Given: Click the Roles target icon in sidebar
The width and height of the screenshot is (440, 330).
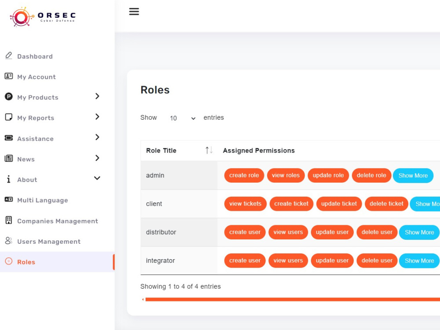Looking at the screenshot, I should 8,262.
